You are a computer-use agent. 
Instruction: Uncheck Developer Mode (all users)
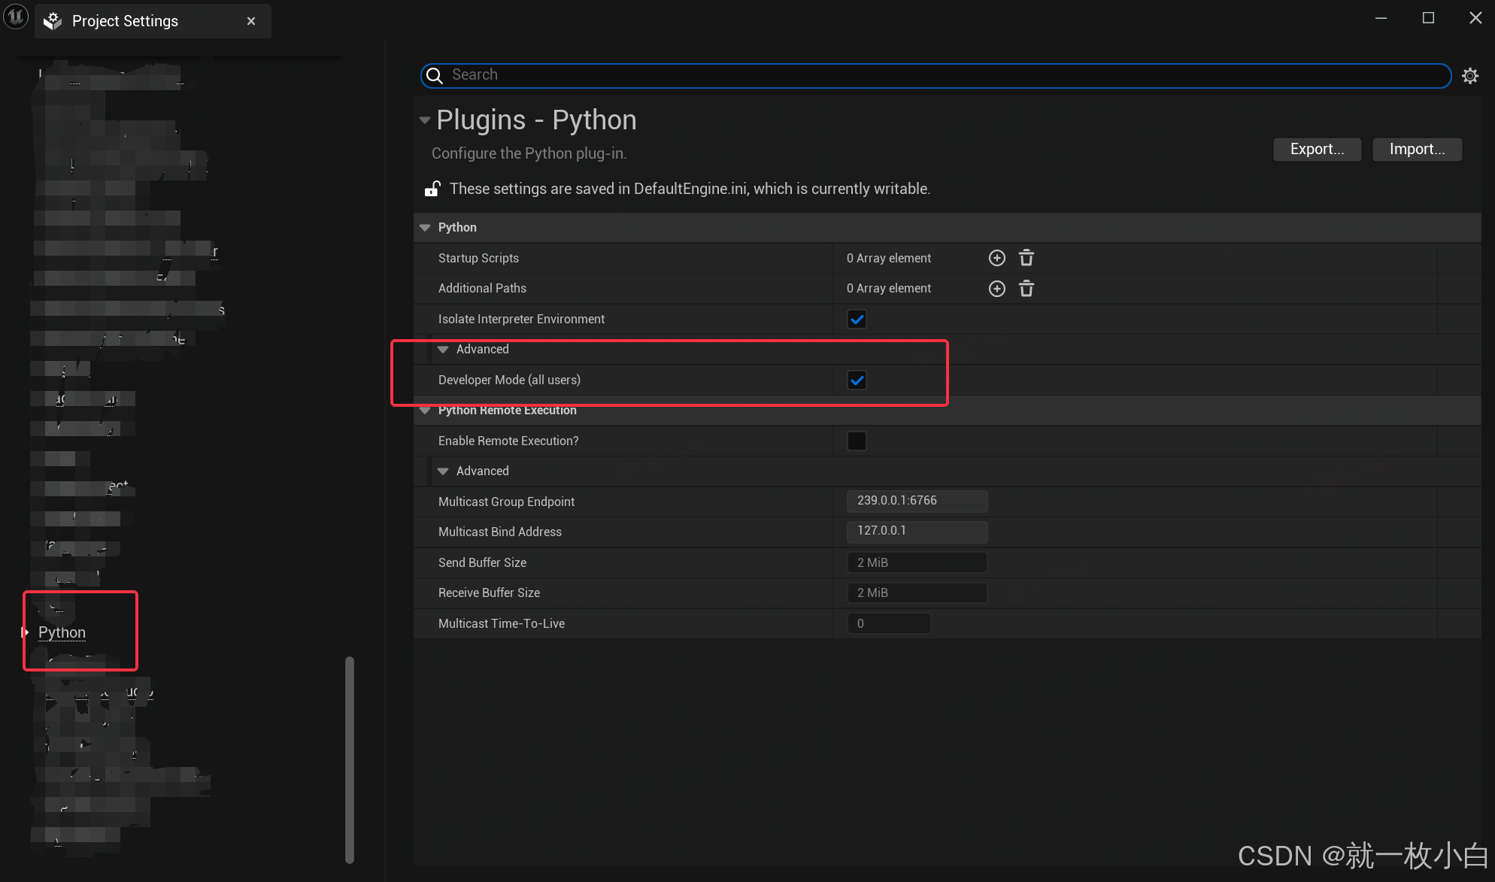[857, 380]
